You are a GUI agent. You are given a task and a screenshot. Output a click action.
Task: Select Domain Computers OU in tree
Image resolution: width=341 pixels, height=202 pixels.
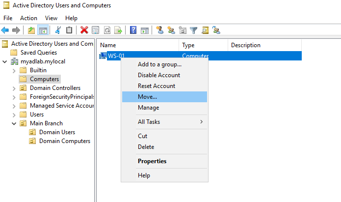coord(65,141)
